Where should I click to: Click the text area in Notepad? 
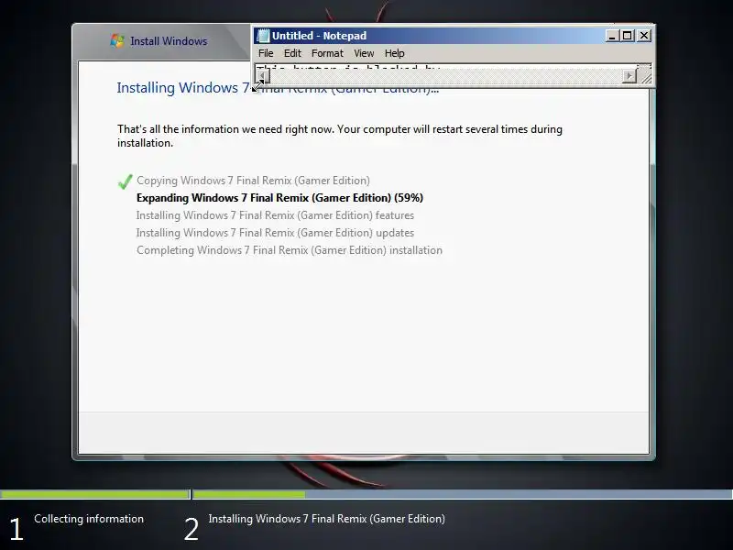453,67
